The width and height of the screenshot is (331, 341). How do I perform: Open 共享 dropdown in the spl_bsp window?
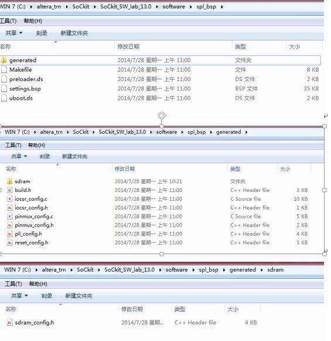[14, 33]
